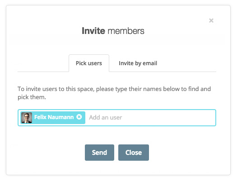Image resolution: width=237 pixels, height=182 pixels.
Task: Click Felix Naumann's avatar photo
Action: click(27, 118)
